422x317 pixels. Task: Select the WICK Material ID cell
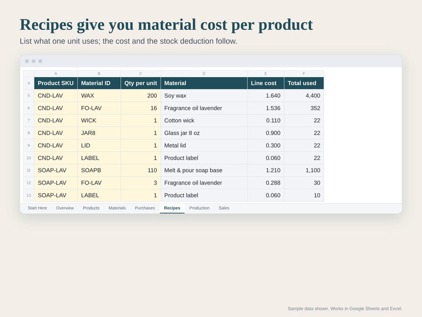point(99,120)
